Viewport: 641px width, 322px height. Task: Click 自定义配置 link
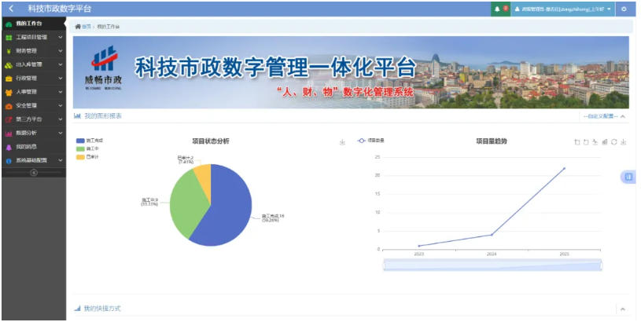coord(601,116)
